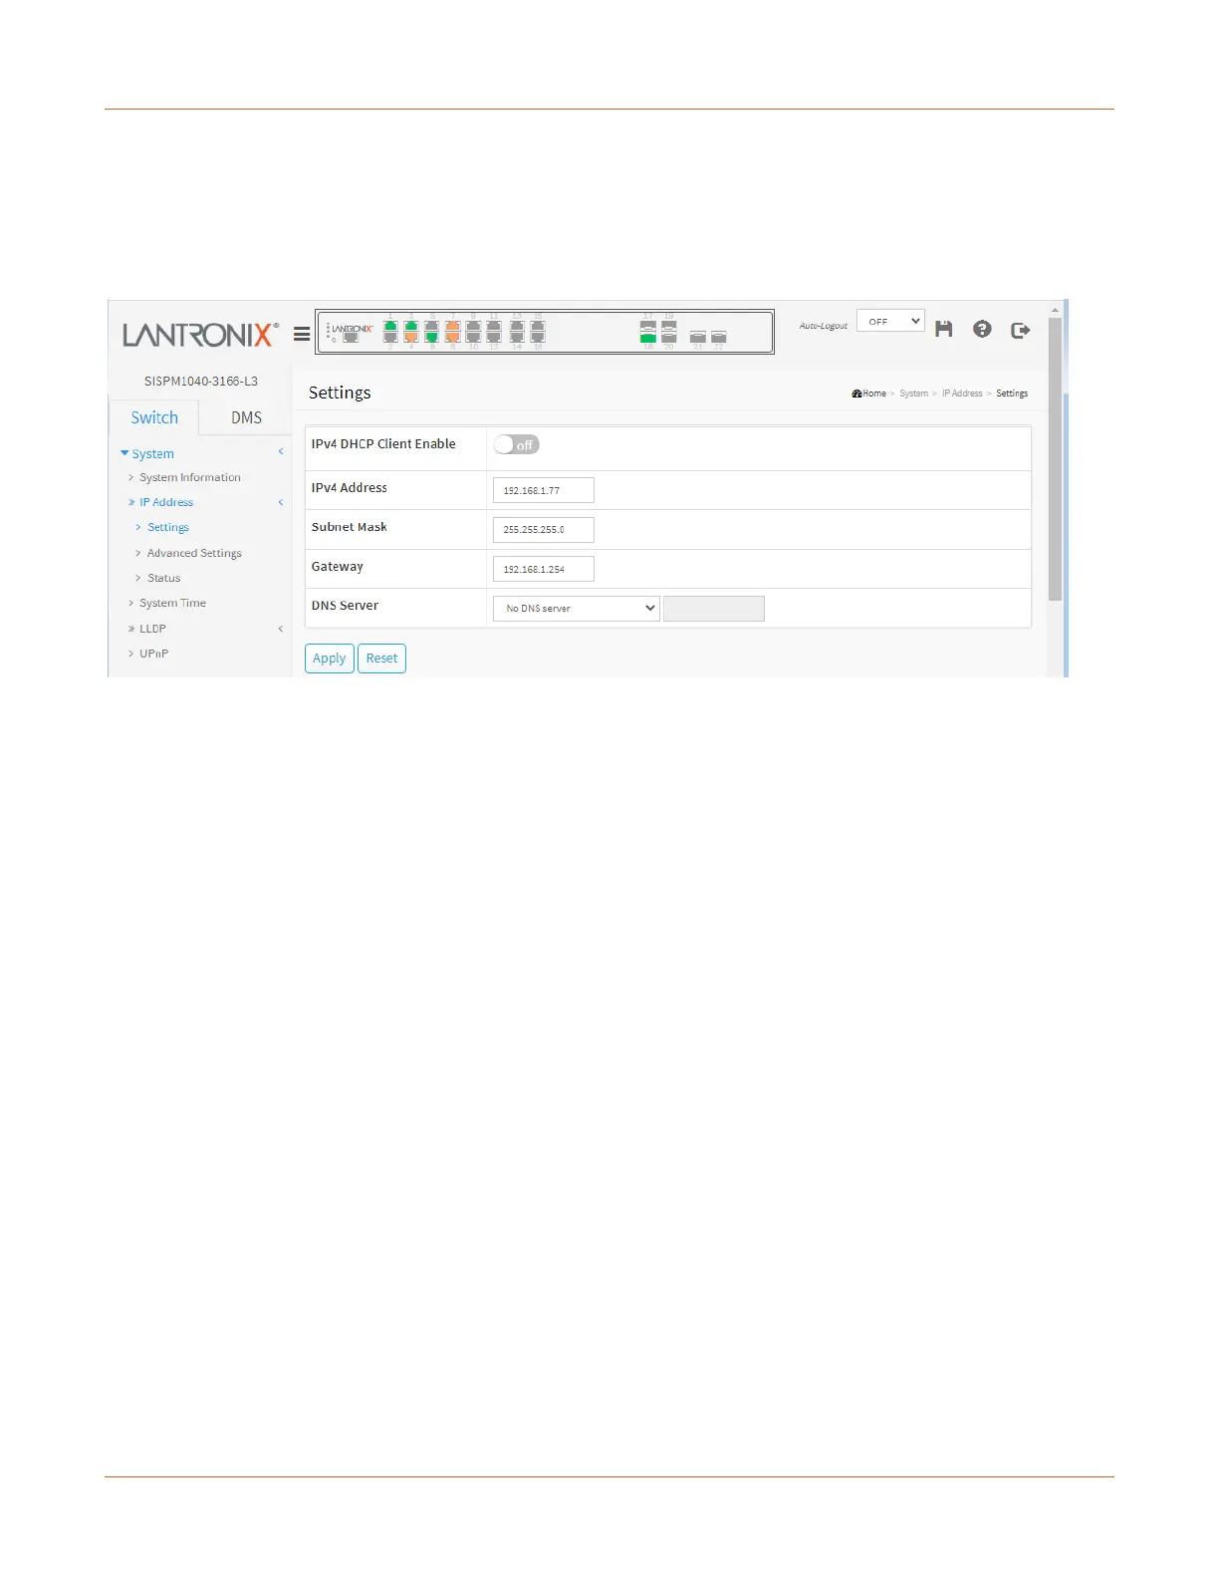Viewport: 1219px width, 1578px height.
Task: Click port 21 on the switch panel
Action: coord(698,338)
